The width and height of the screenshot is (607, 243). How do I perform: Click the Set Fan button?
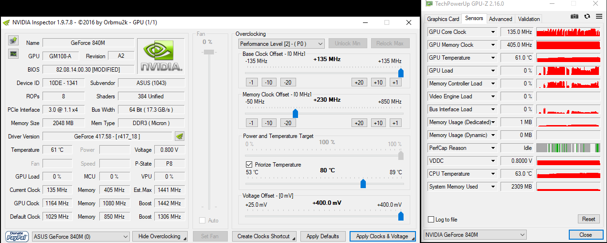[210, 236]
